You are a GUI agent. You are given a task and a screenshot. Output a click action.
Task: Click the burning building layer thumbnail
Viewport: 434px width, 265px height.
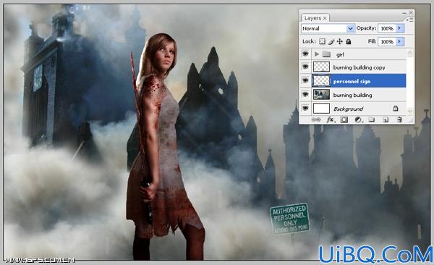pyautogui.click(x=321, y=95)
